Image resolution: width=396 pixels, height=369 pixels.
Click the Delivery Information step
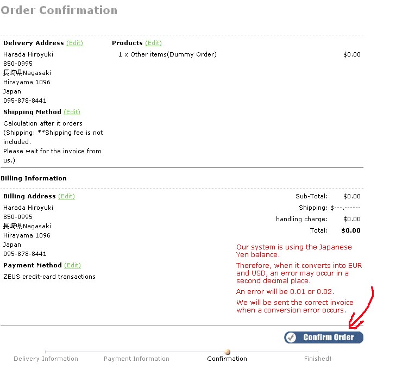[46, 359]
